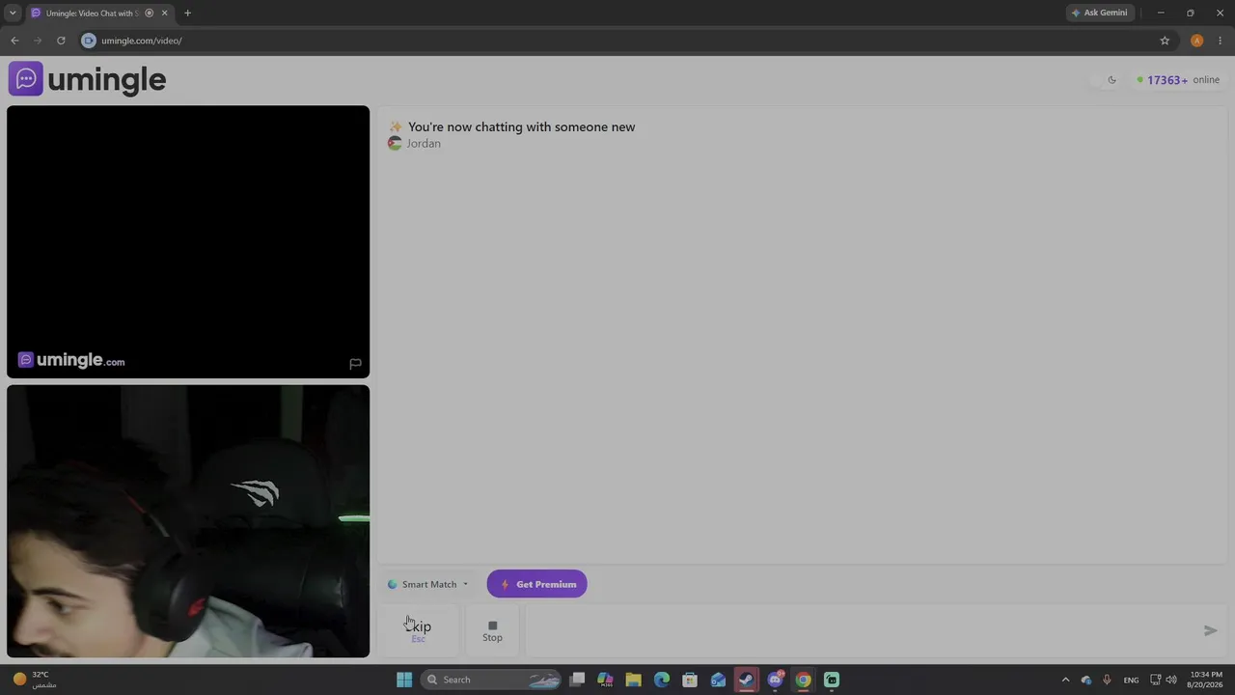Click the Get Premium button

(x=536, y=584)
